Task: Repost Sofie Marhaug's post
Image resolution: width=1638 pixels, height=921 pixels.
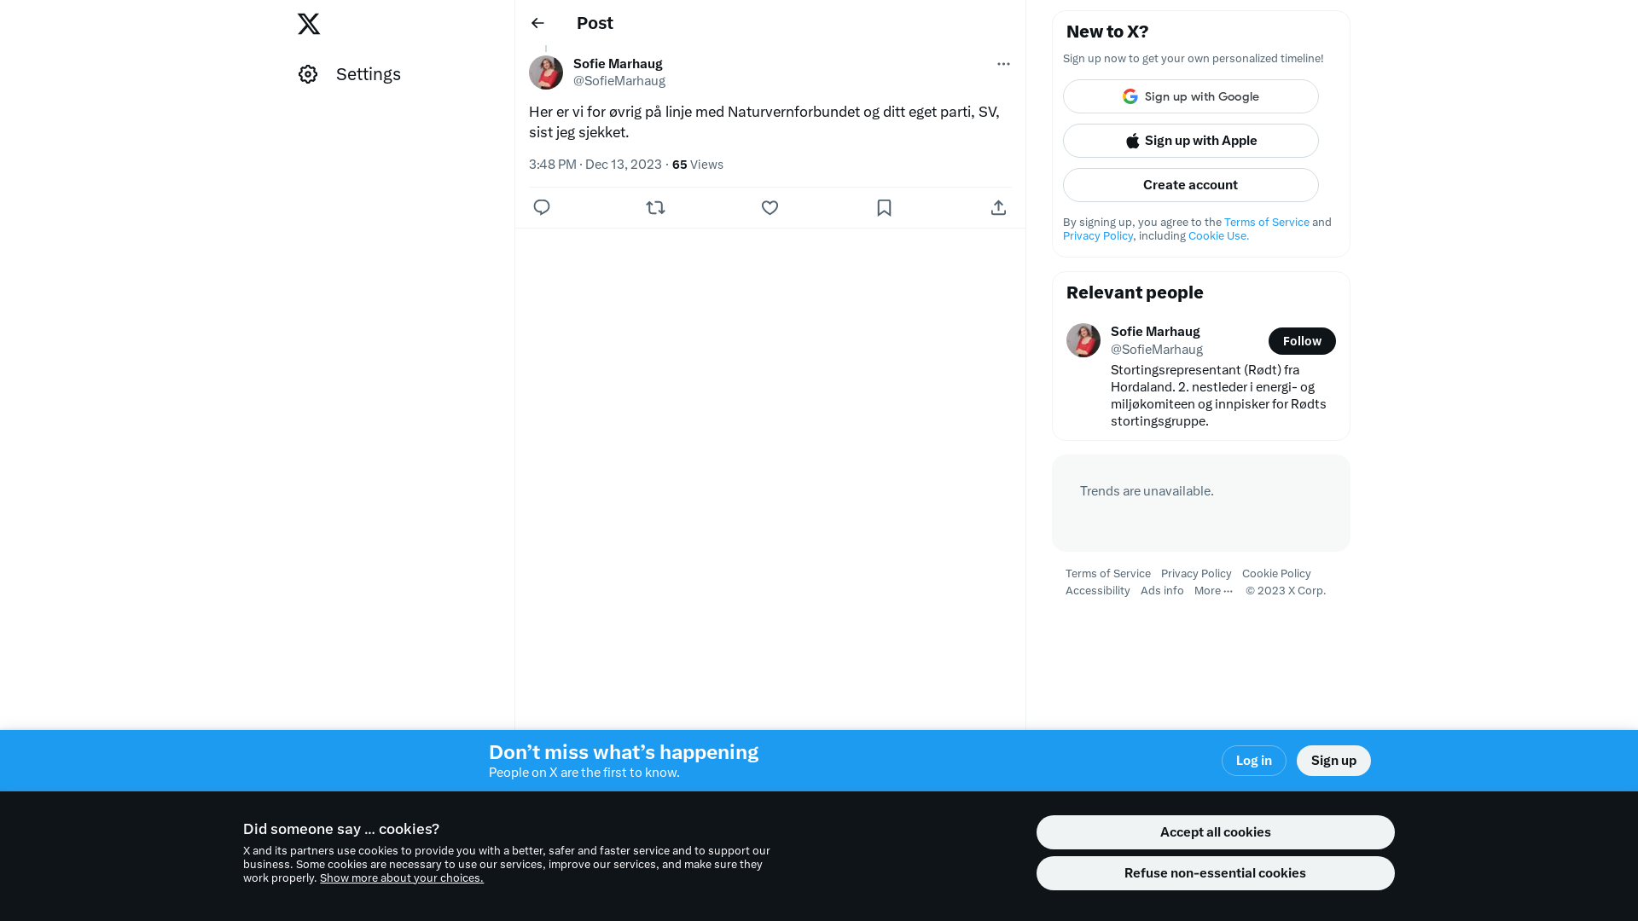Action: (655, 207)
